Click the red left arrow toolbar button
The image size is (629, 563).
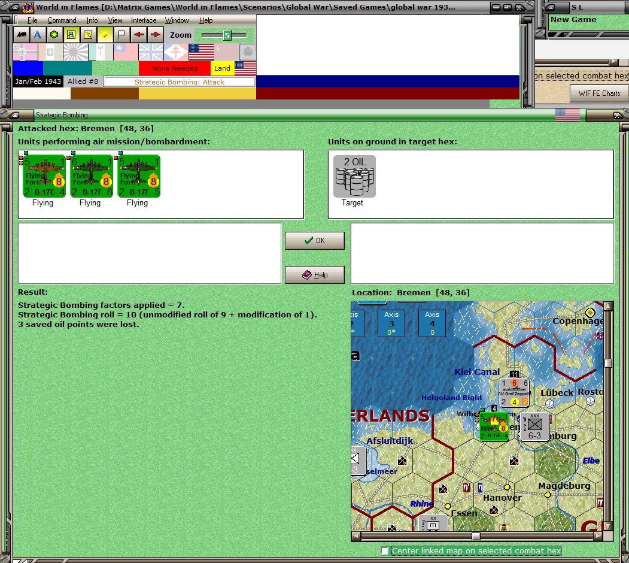[139, 35]
